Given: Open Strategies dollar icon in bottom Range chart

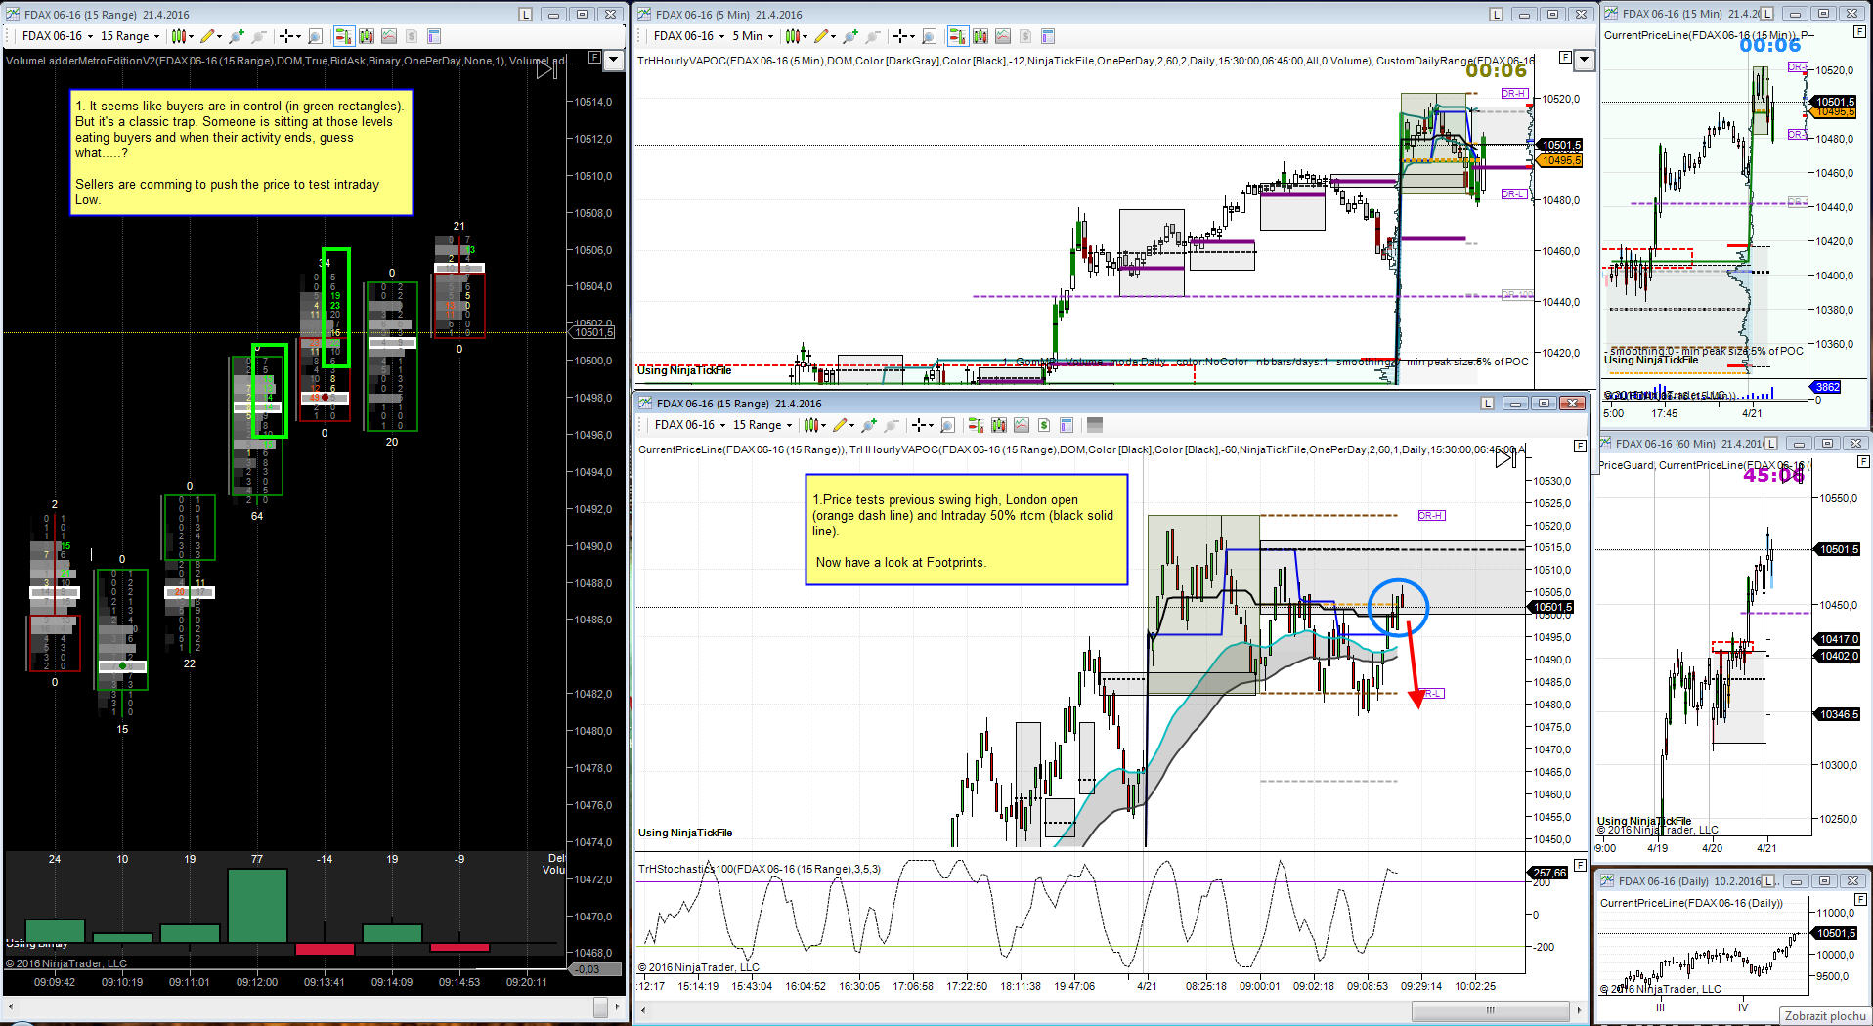Looking at the screenshot, I should click(x=1044, y=425).
